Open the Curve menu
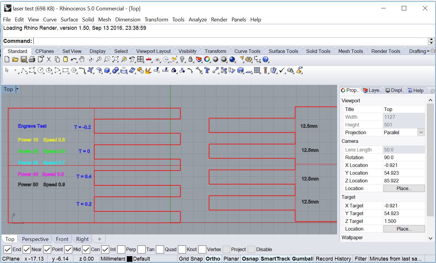 coord(50,19)
